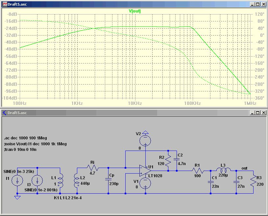
Task: Select the K1 L1 L2 coupling statement
Action: tap(68, 198)
